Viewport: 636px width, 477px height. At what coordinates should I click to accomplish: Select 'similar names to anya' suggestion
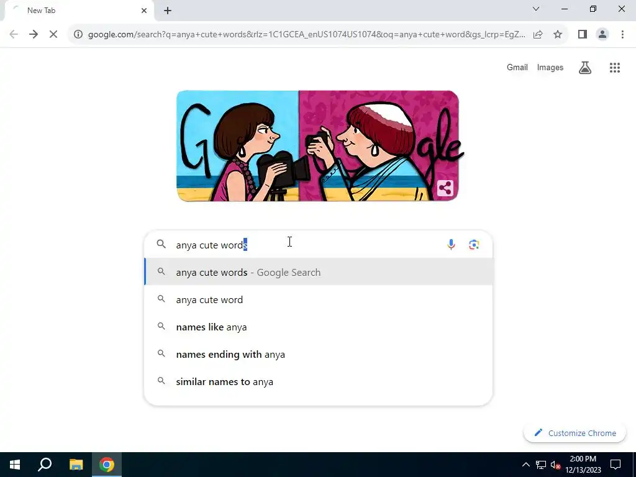point(319,382)
